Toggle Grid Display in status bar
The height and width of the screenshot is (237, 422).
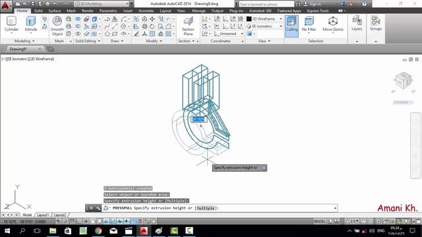[72, 221]
